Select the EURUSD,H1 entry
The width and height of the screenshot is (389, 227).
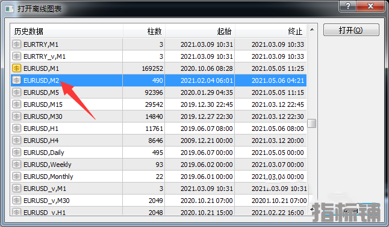pos(158,129)
